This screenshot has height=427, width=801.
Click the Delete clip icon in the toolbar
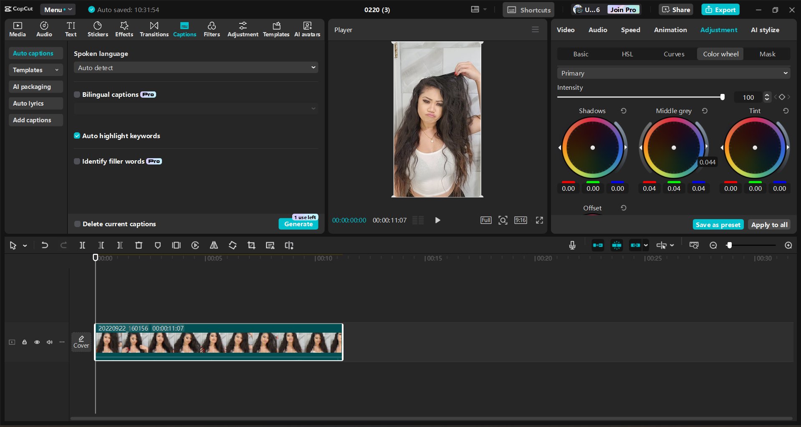[139, 245]
